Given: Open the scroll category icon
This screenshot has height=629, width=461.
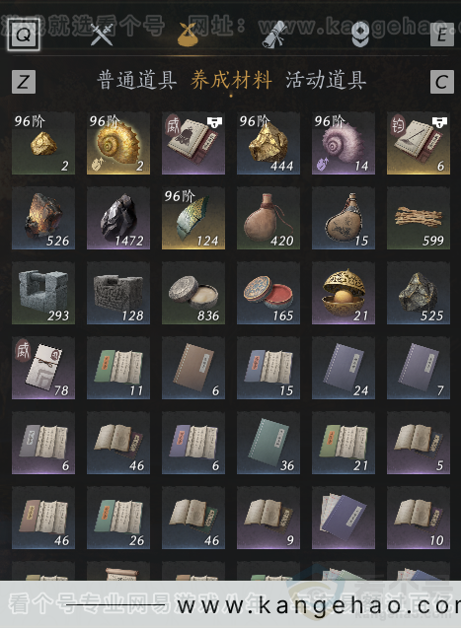Looking at the screenshot, I should click(x=274, y=35).
